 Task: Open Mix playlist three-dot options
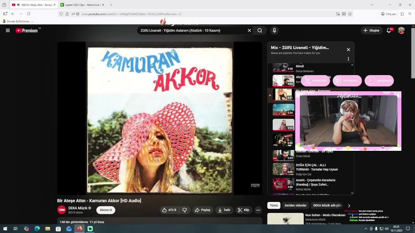(x=348, y=59)
